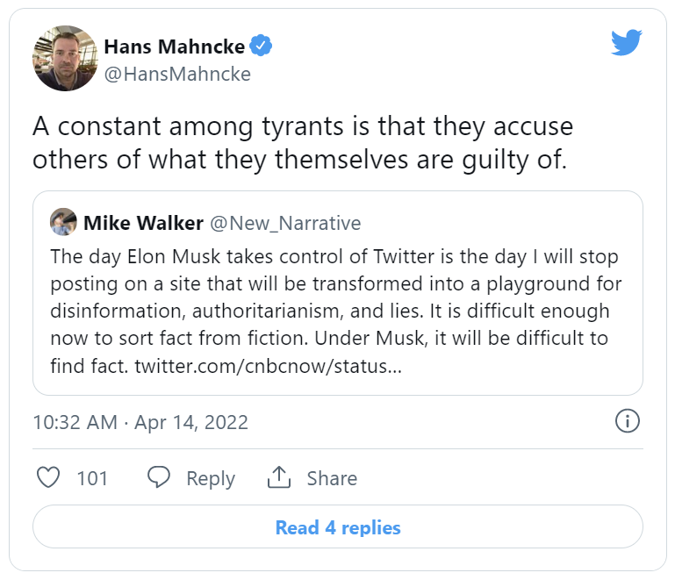Image resolution: width=675 pixels, height=580 pixels.
Task: Click Mike Walker's small avatar
Action: (x=63, y=223)
